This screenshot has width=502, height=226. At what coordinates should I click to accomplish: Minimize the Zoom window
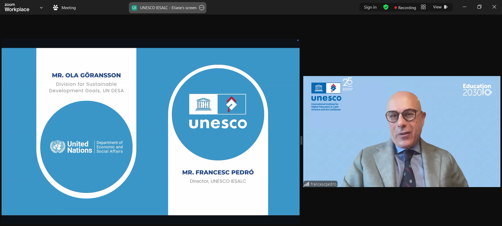tap(465, 7)
